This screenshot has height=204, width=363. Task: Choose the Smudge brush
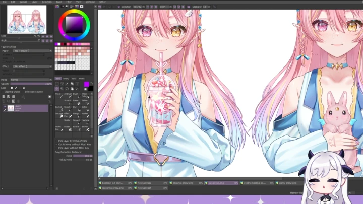59,115
